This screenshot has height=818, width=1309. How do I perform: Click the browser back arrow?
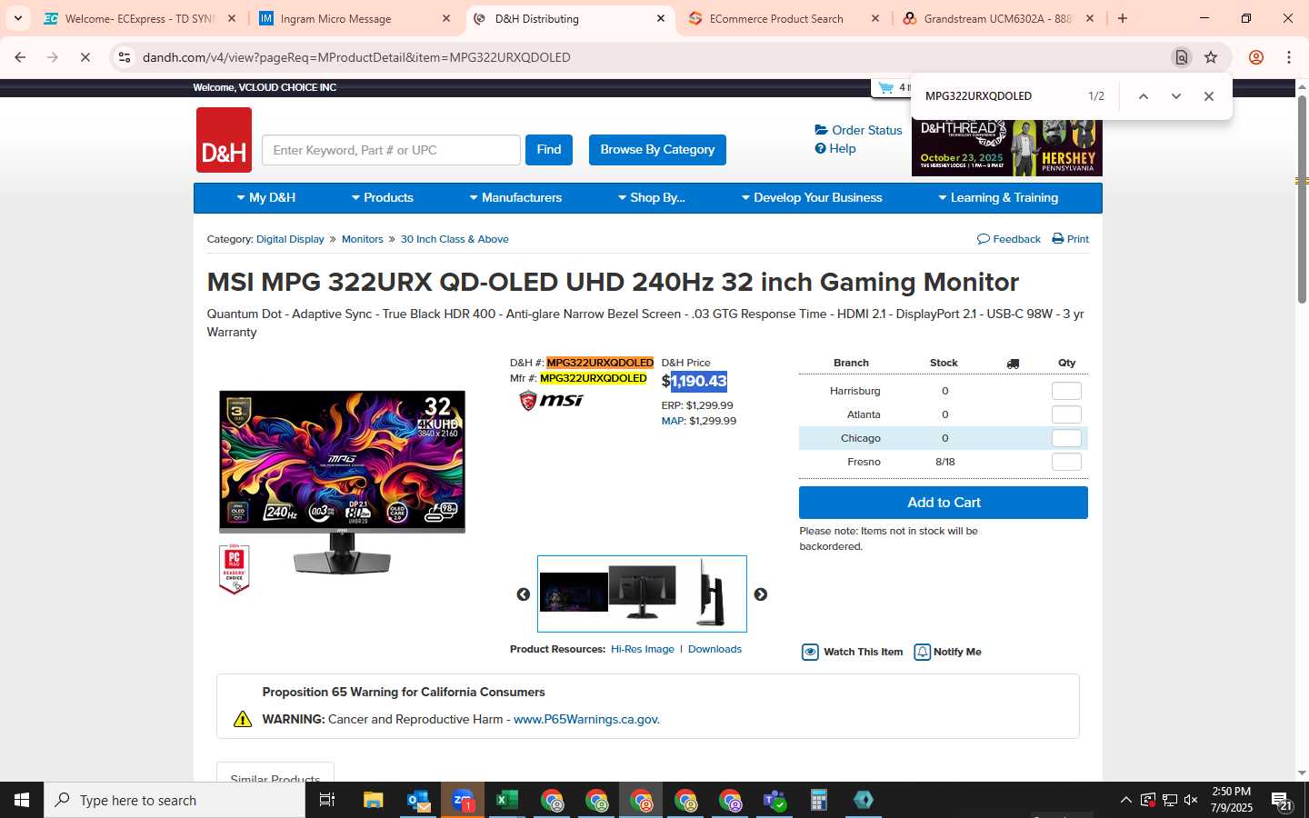20,57
